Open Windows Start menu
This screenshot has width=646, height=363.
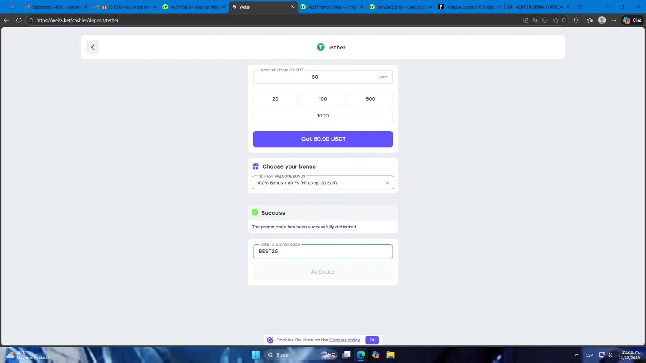[256, 355]
